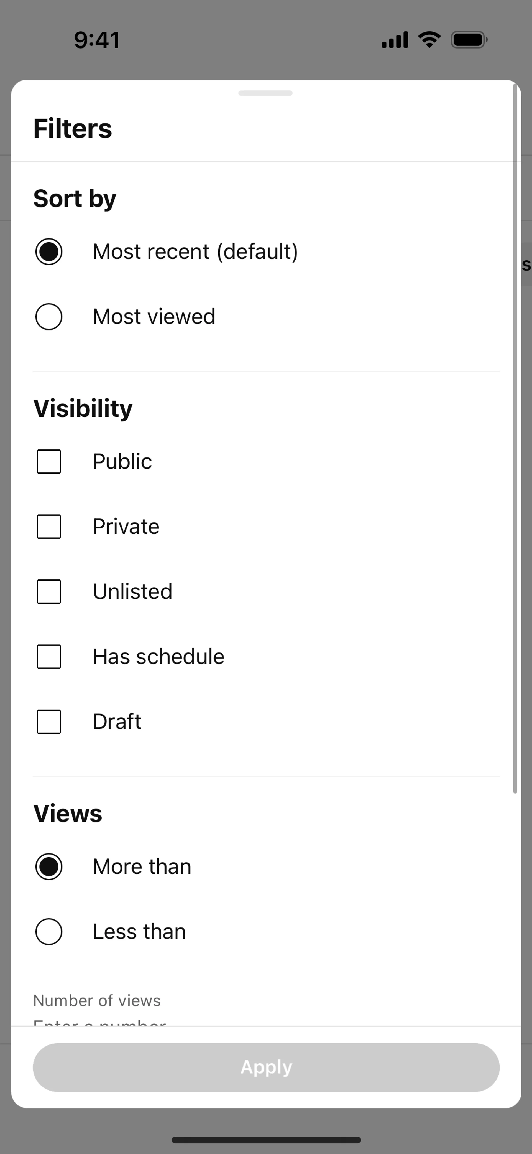Choose the Most viewed sort option

[x=49, y=317]
